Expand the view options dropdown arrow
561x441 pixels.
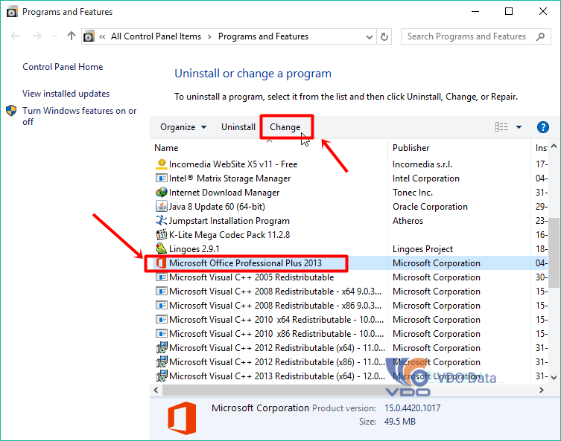[519, 127]
